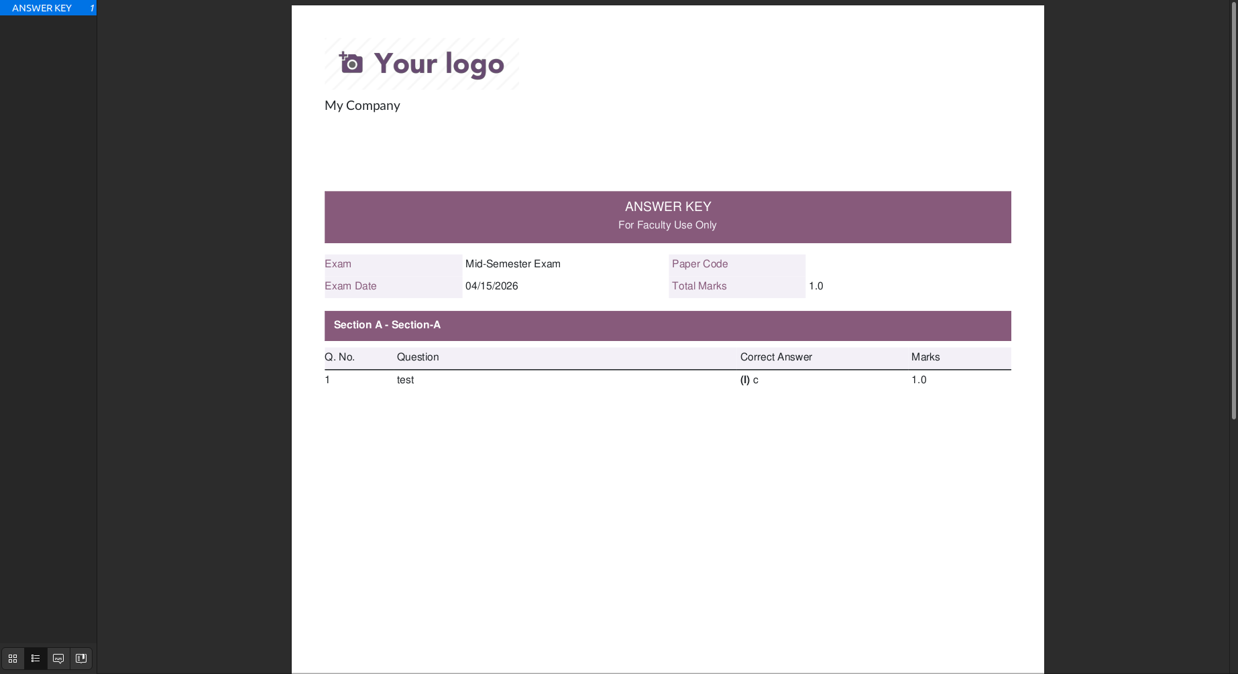1238x674 pixels.
Task: Click the 'Paper Code' label
Action: pyautogui.click(x=699, y=264)
